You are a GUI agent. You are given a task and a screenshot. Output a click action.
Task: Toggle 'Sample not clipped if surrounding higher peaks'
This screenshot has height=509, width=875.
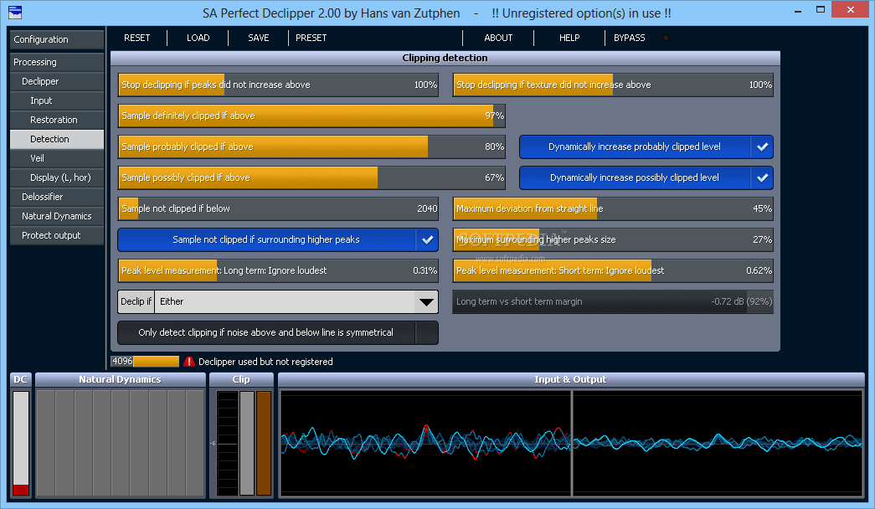pyautogui.click(x=278, y=240)
